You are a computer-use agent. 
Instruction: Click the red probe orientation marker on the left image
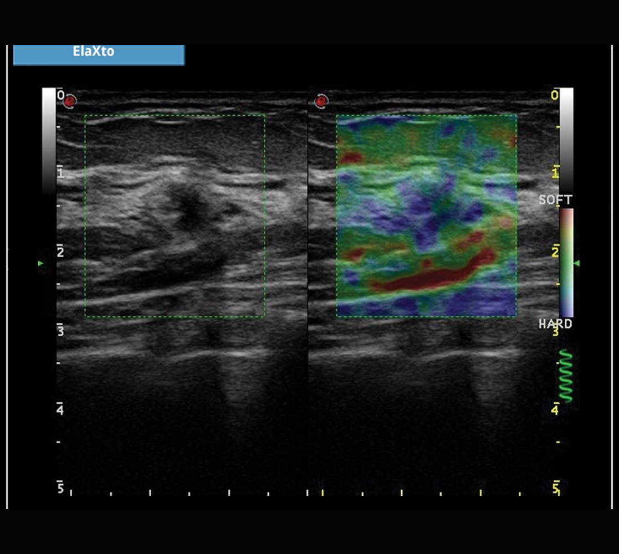(x=70, y=101)
